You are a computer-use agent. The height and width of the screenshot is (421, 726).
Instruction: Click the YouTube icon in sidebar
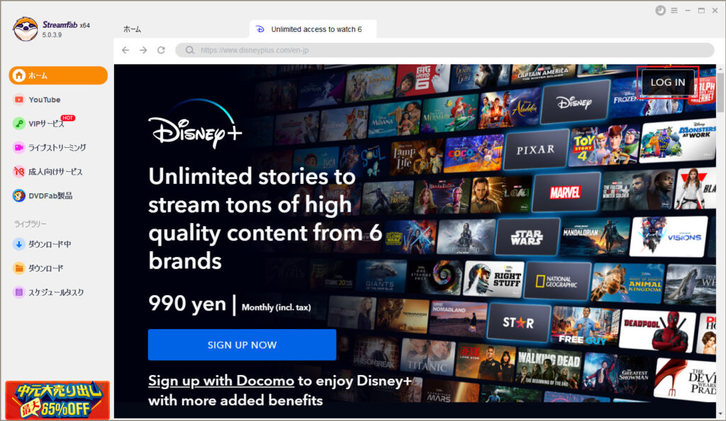(x=19, y=99)
